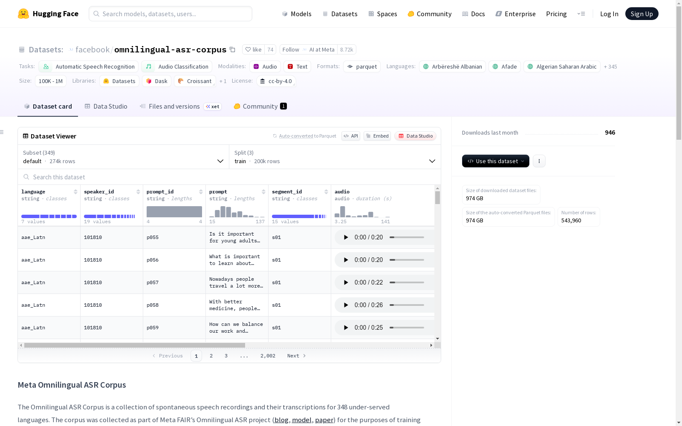Jump to page 2,002 of the dataset
682x426 pixels.
tap(268, 356)
